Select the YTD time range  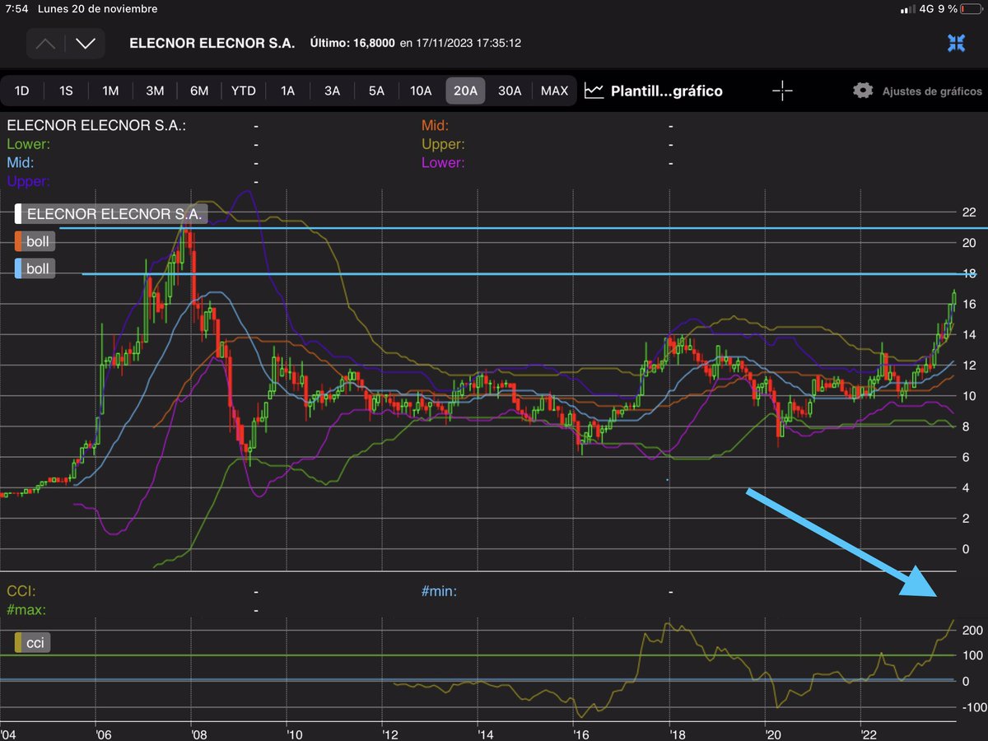click(244, 91)
